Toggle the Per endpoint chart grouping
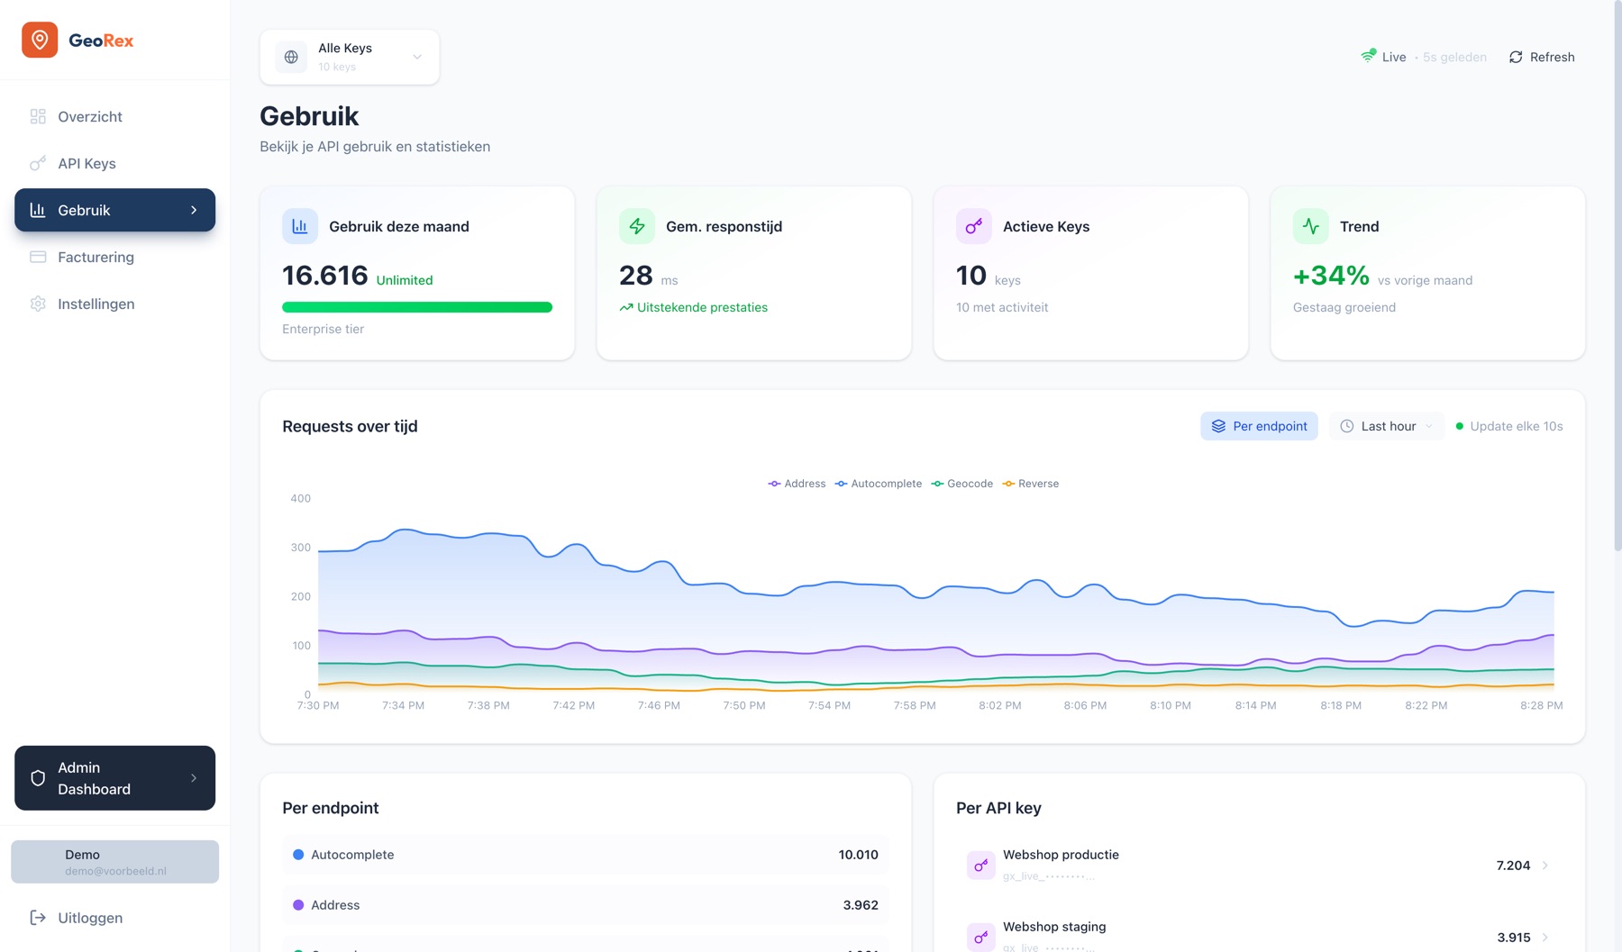1622x952 pixels. 1259,426
